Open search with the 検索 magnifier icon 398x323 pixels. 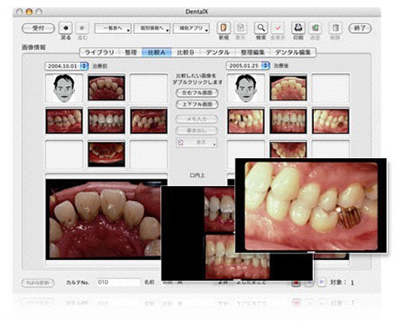[261, 28]
